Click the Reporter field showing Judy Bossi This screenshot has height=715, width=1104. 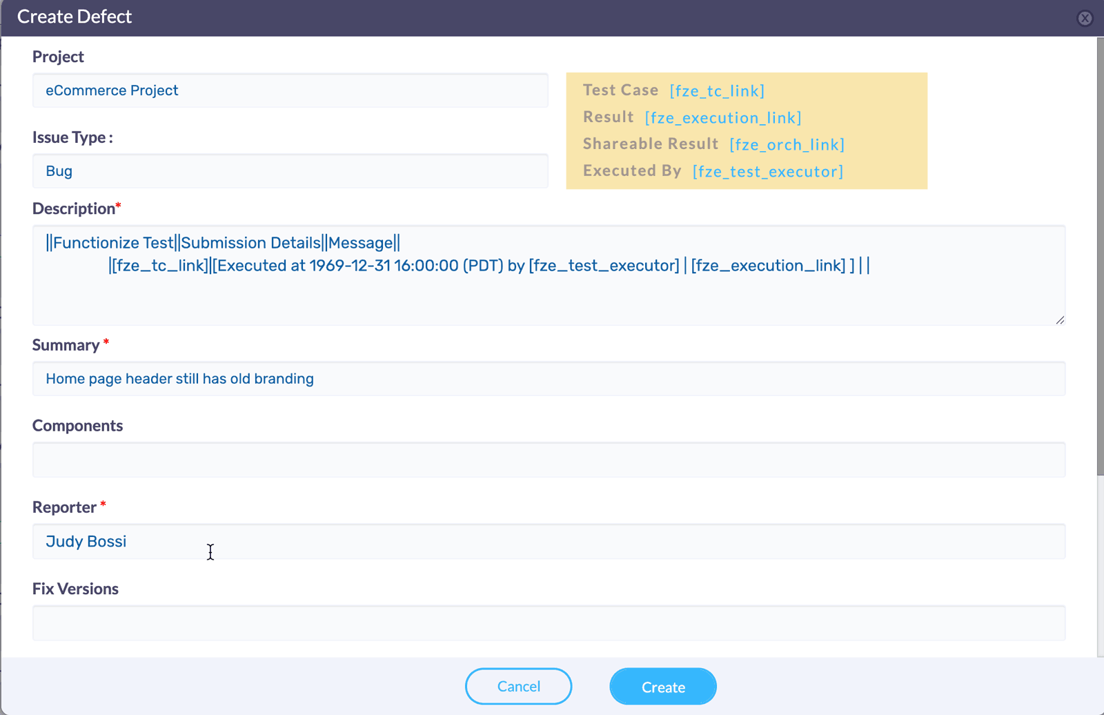point(549,541)
